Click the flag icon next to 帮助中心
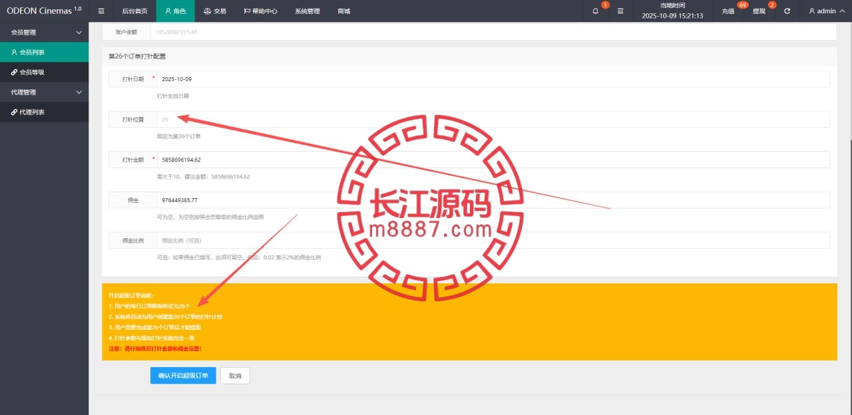The height and width of the screenshot is (415, 852). click(x=247, y=11)
